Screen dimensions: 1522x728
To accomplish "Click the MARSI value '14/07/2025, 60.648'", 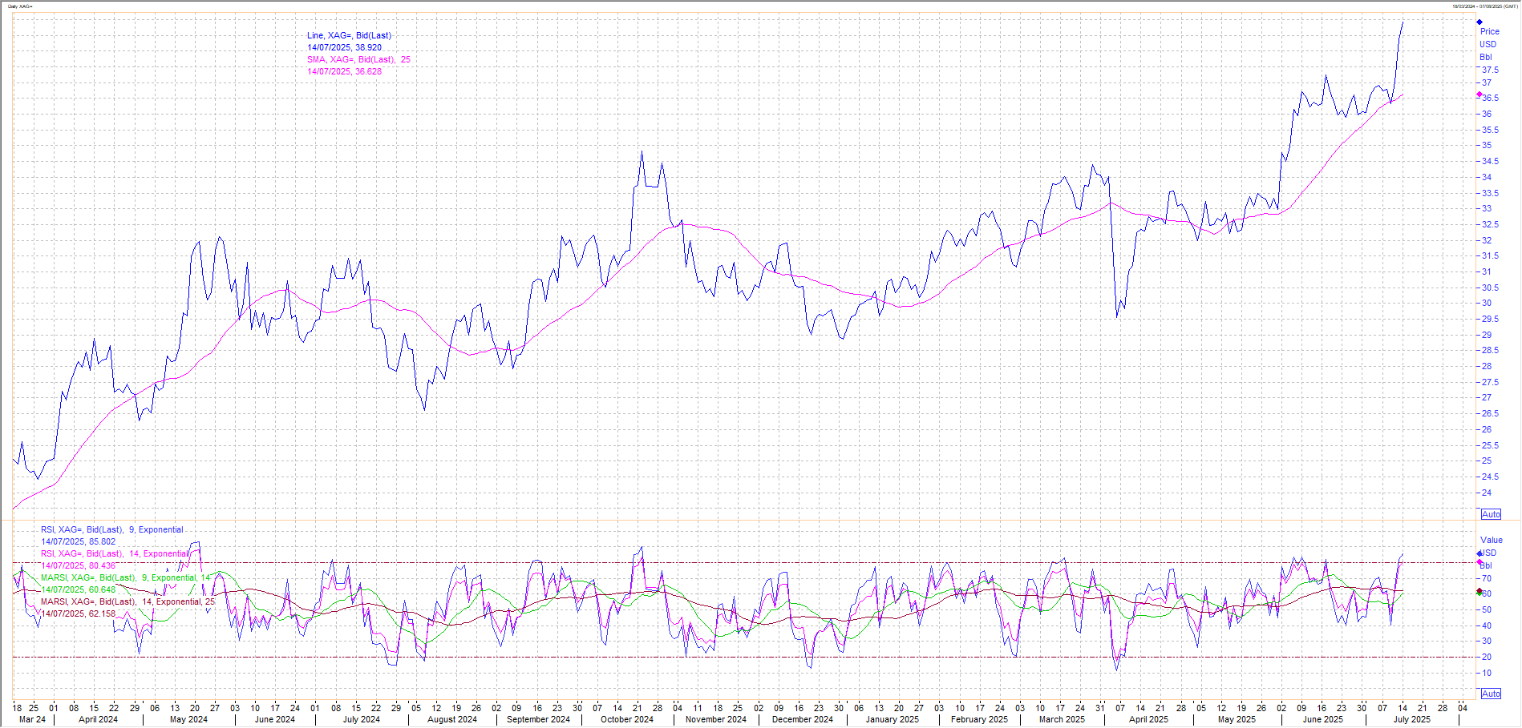I will pos(79,589).
